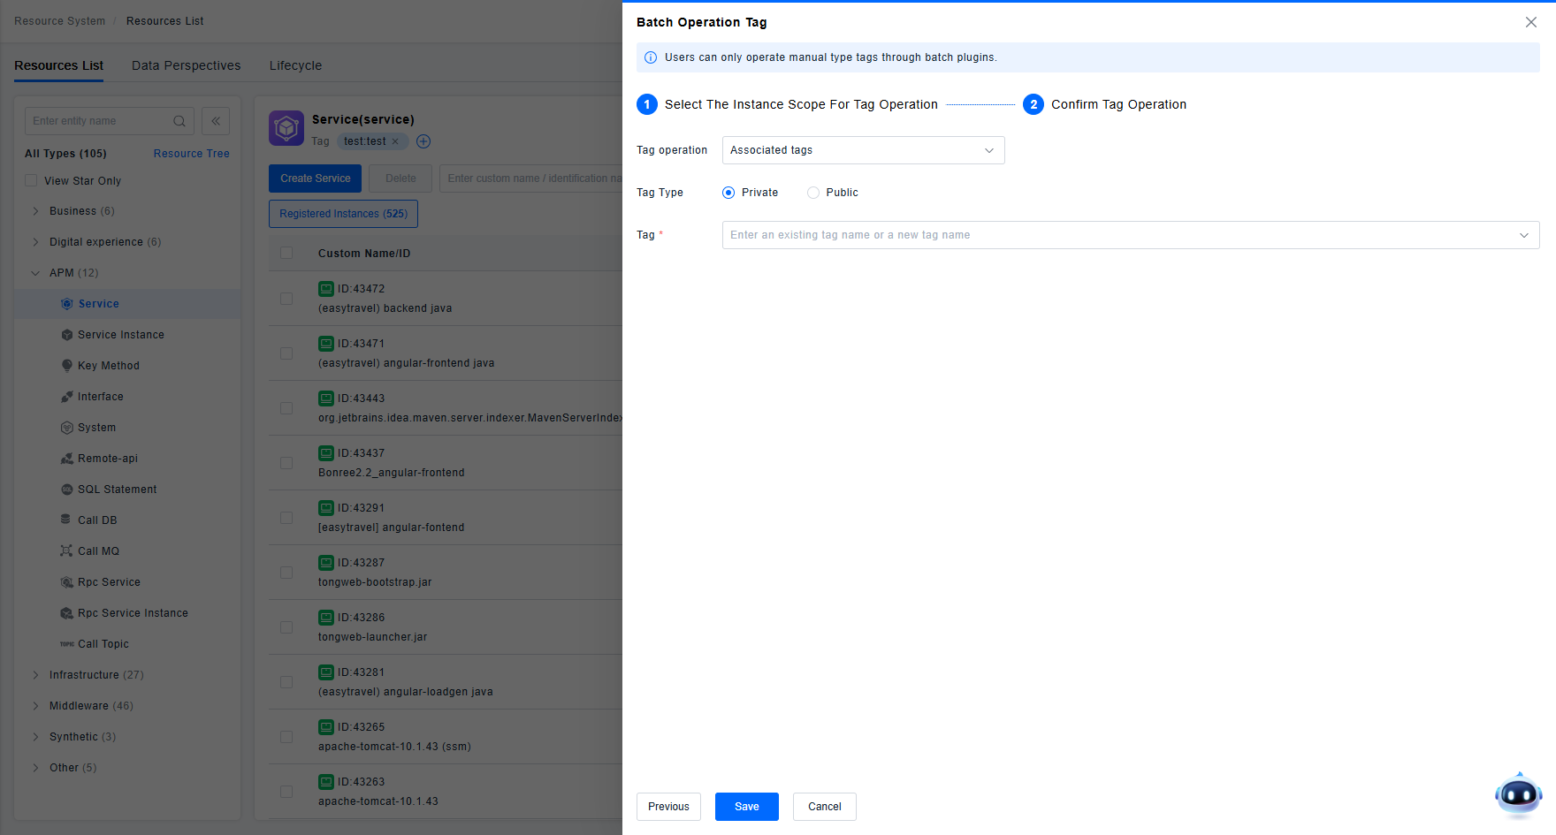The height and width of the screenshot is (835, 1556).
Task: Open the Resource Tree link
Action: click(191, 154)
